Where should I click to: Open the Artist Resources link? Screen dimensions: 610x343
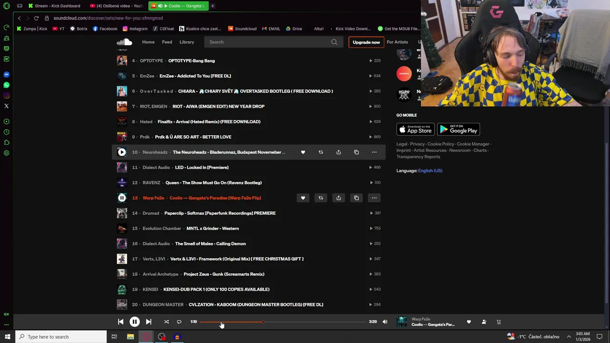pos(430,151)
